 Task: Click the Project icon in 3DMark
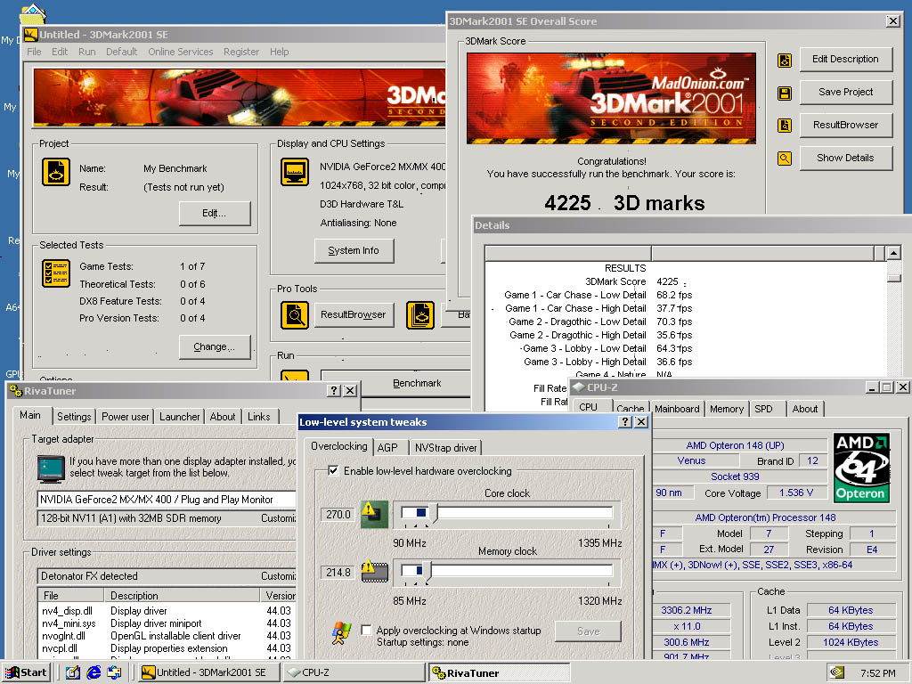pyautogui.click(x=56, y=172)
